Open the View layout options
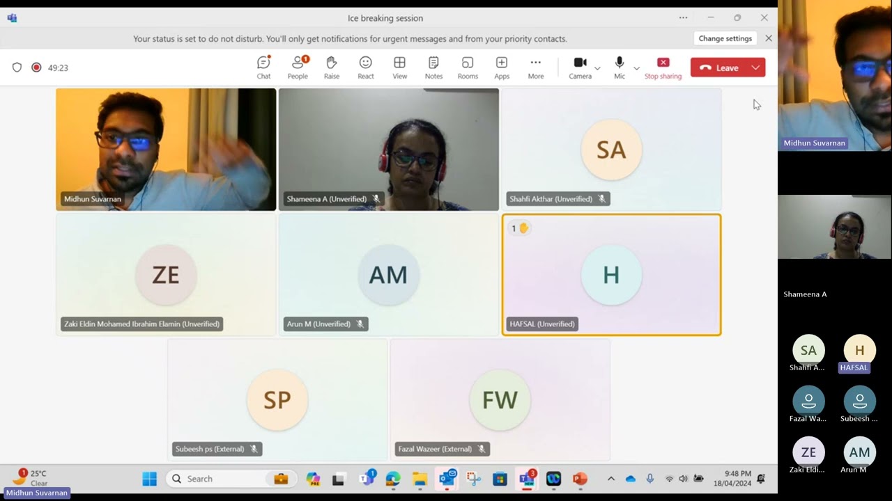The height and width of the screenshot is (501, 892). click(x=399, y=67)
